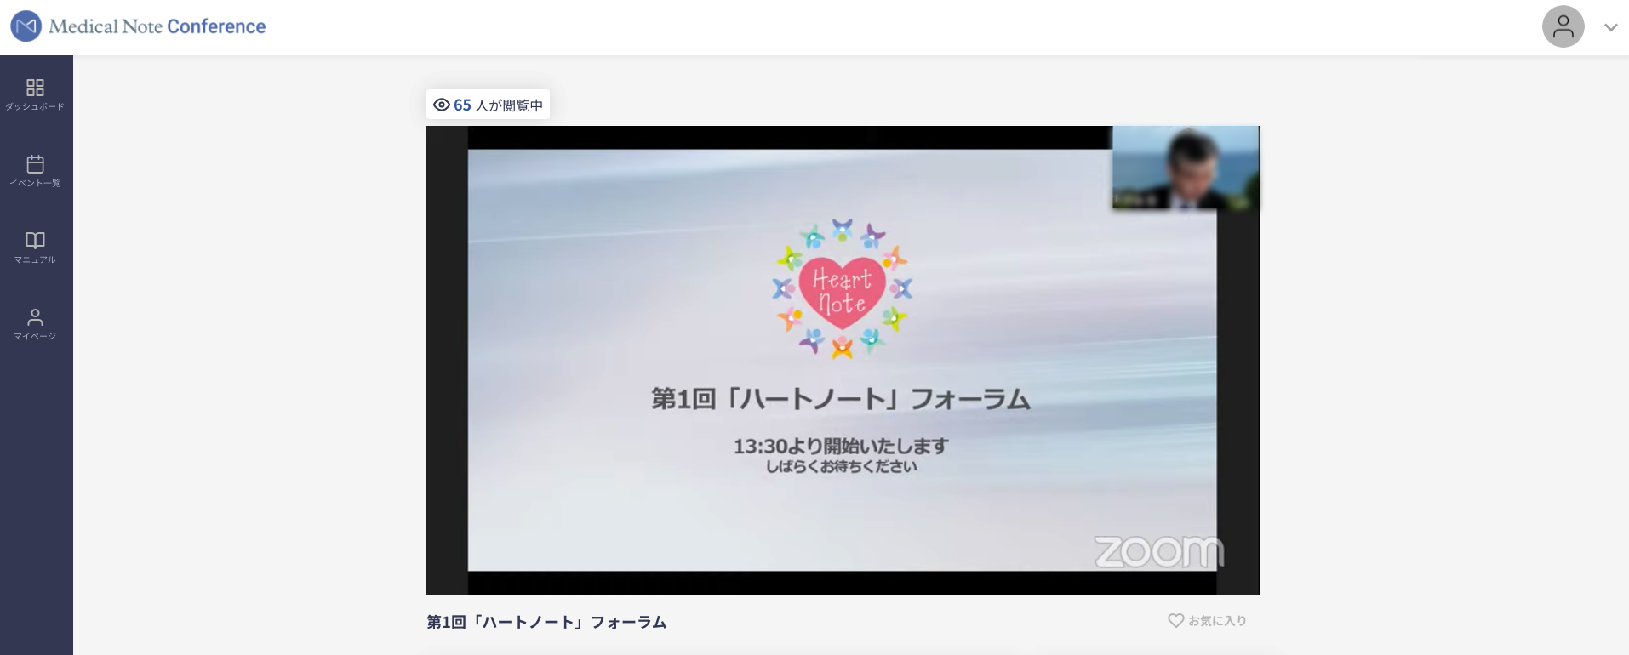Click the speaker camera thumbnail in the video
The height and width of the screenshot is (655, 1629).
point(1186,168)
